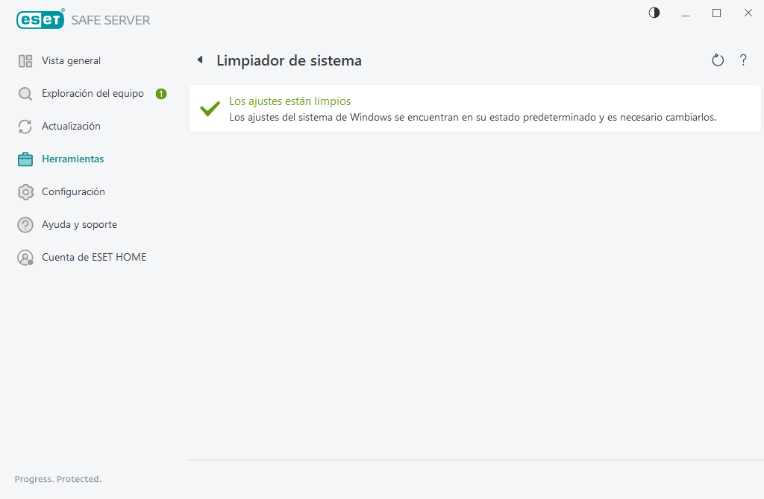Select the Exploración del equipo magnifier icon
764x499 pixels.
(25, 93)
